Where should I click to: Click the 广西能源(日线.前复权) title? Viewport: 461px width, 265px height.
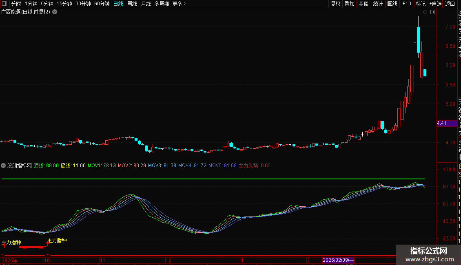pyautogui.click(x=26, y=12)
